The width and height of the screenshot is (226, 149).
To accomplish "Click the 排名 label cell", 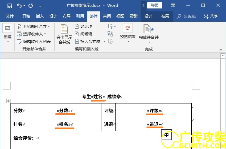I will coord(18,124).
